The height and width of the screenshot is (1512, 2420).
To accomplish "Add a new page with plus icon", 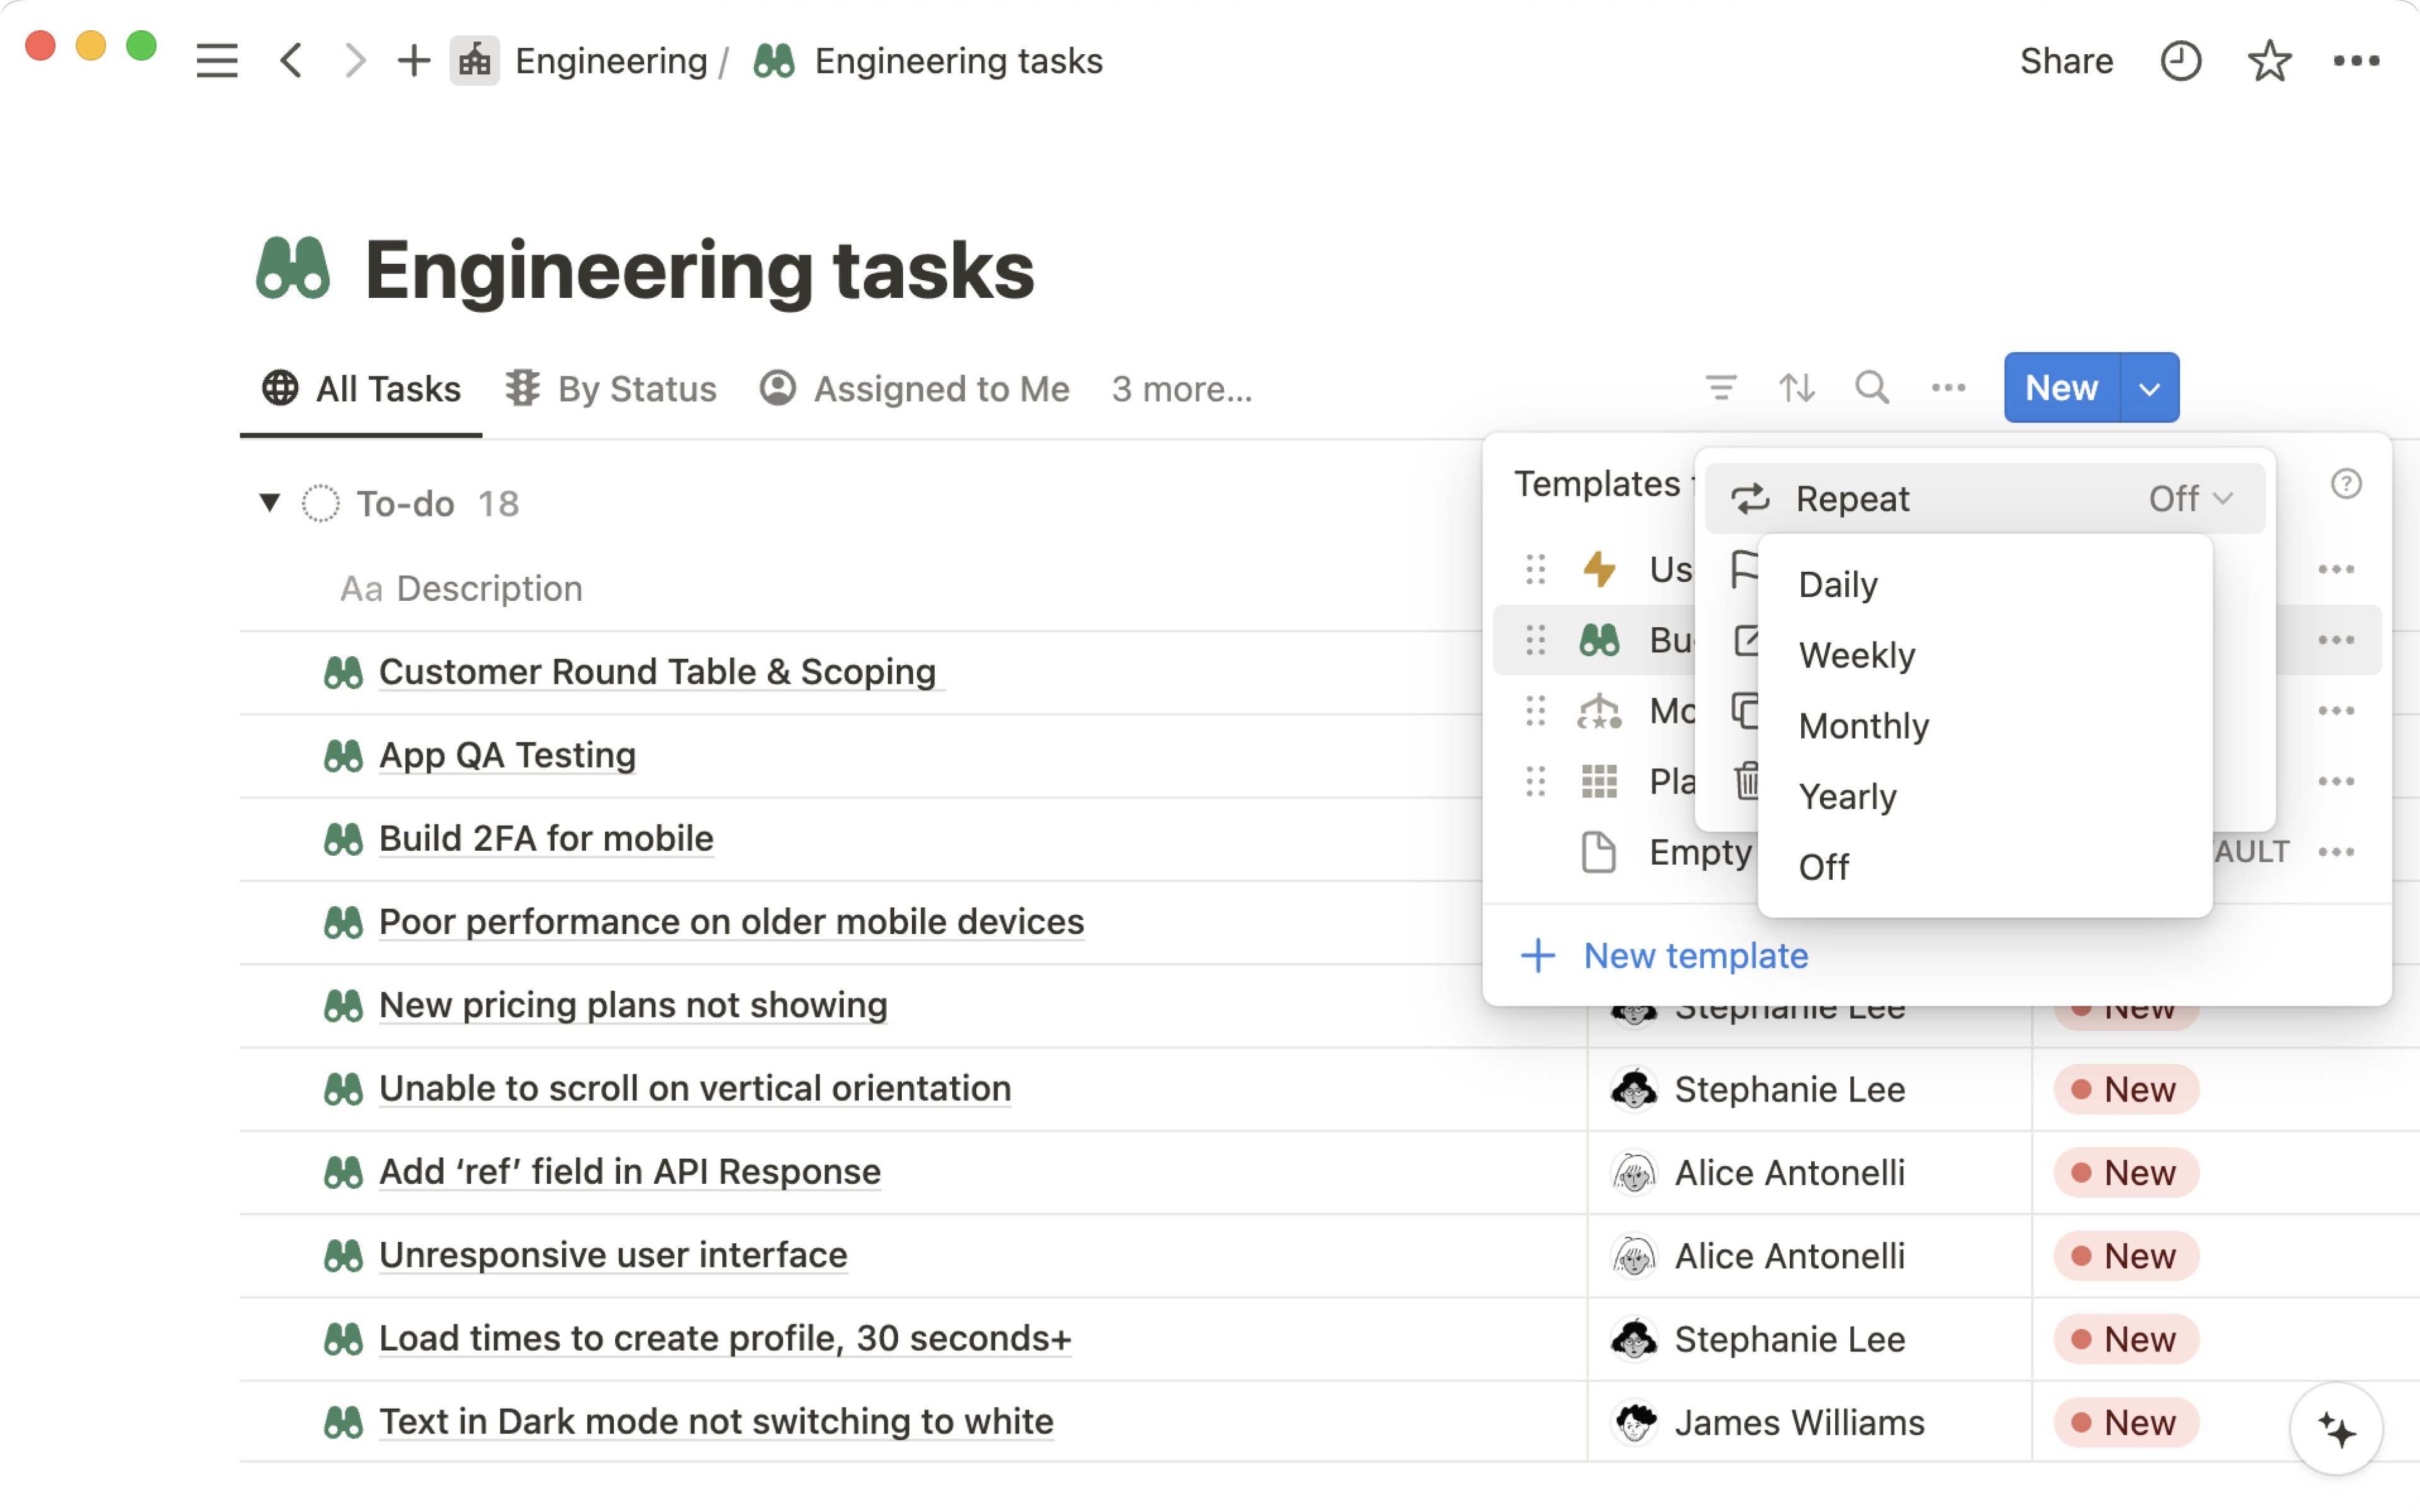I will point(413,61).
